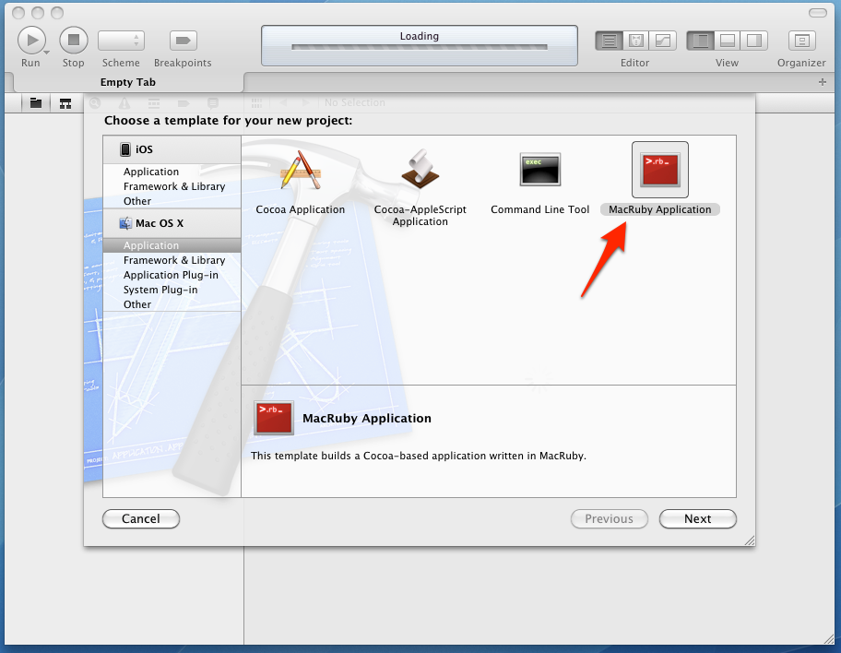Viewport: 841px width, 653px height.
Task: Click the toolbar hide pill button
Action: point(817,12)
